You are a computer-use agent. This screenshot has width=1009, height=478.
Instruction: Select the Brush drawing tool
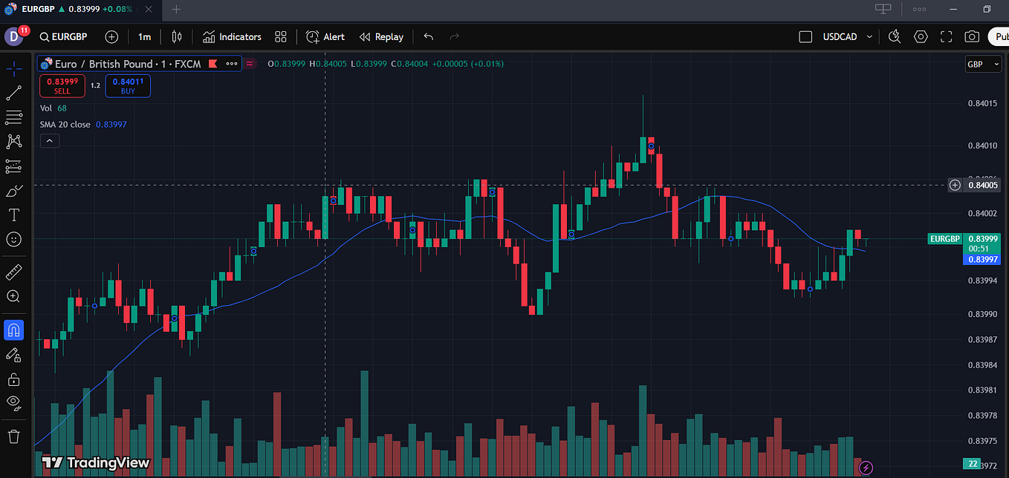pyautogui.click(x=14, y=191)
